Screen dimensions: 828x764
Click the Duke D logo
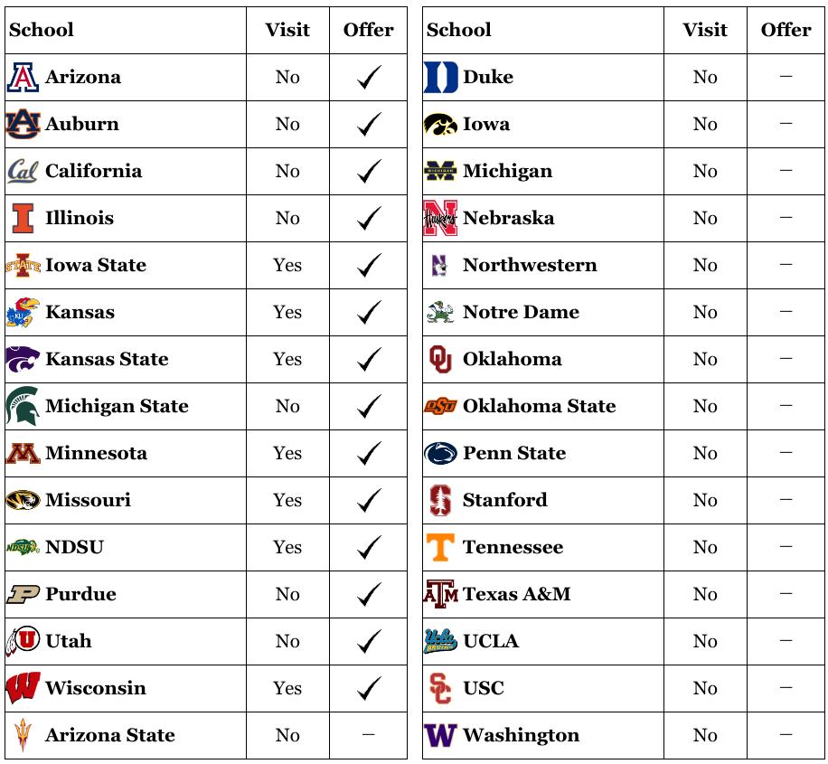click(440, 78)
